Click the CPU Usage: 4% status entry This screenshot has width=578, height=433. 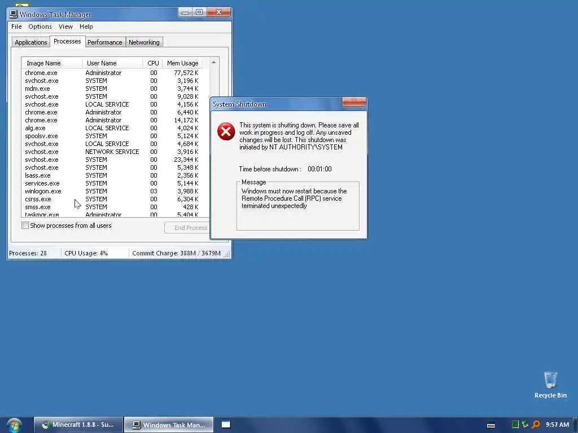coord(86,253)
